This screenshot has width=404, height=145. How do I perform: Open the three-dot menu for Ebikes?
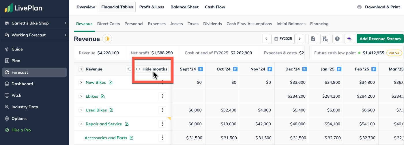[x=162, y=96]
